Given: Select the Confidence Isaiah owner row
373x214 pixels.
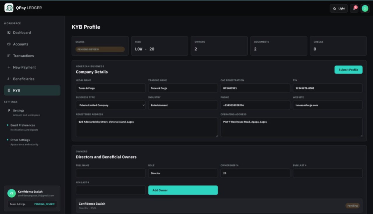Looking at the screenshot, I should coord(219,206).
